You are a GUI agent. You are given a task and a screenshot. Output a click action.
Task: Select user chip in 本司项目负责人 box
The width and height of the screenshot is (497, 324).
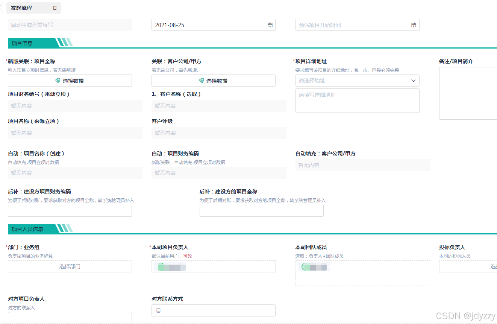tap(170, 267)
